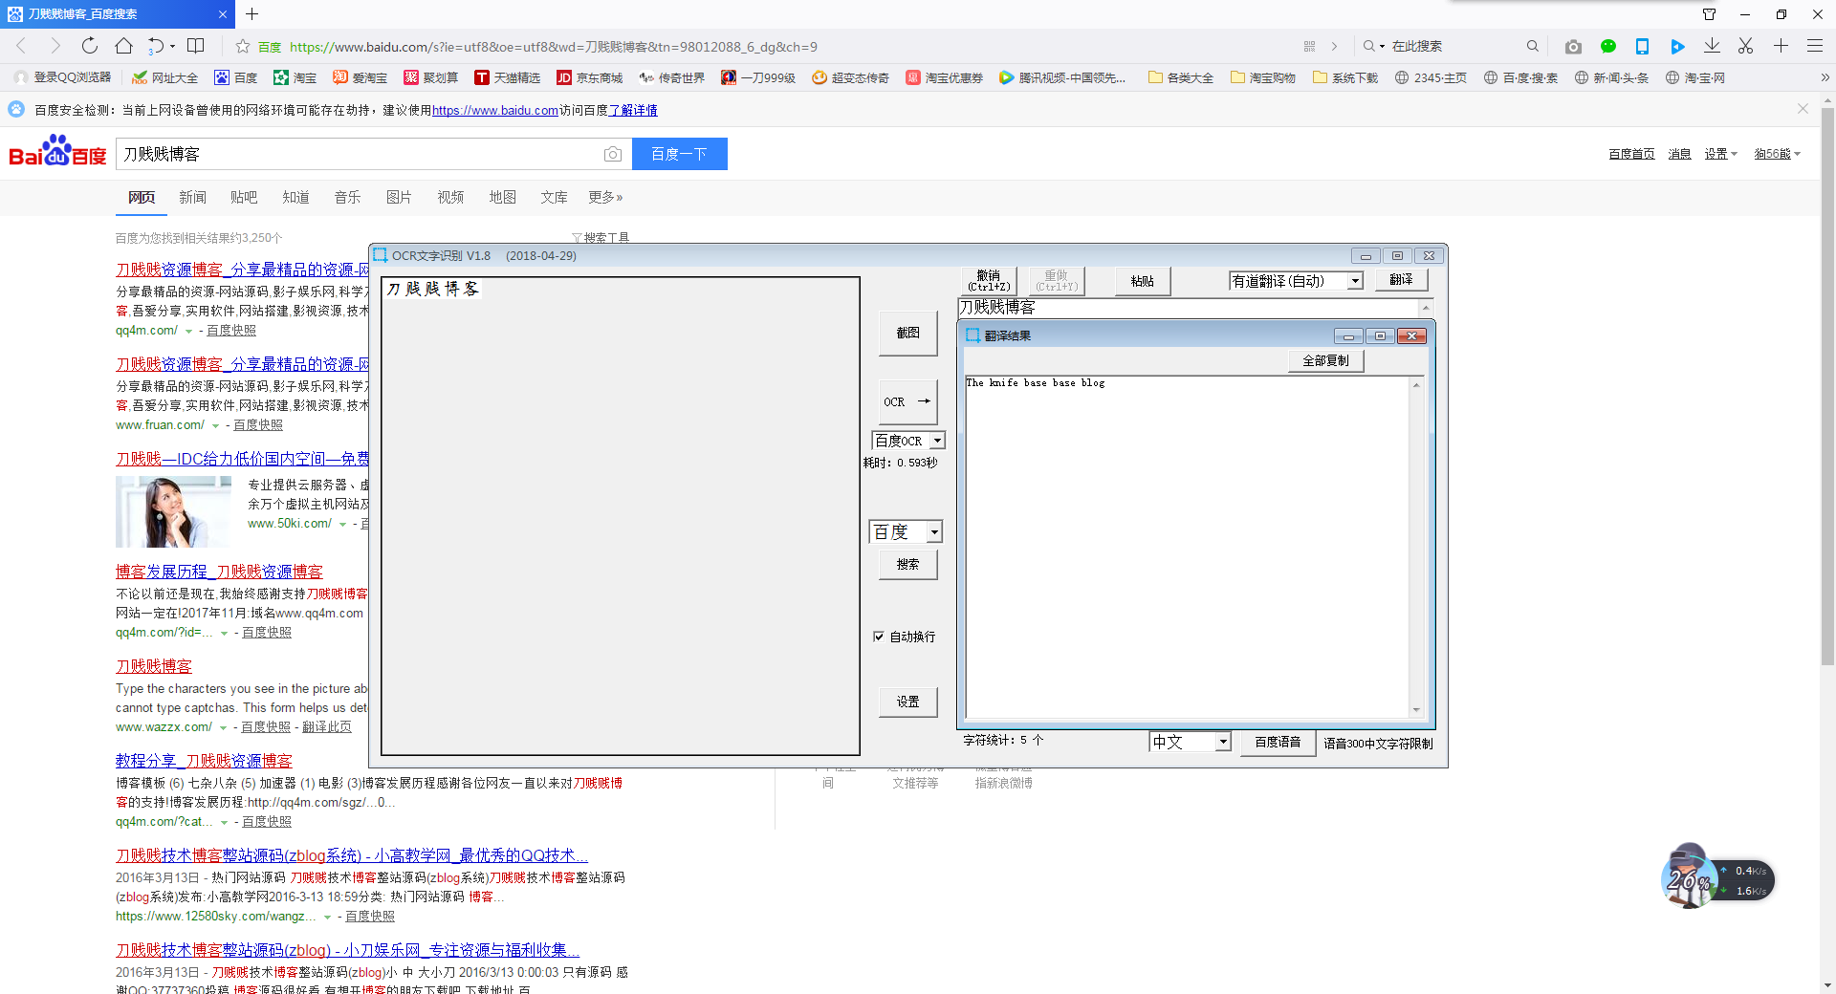1836x994 pixels.
Task: Switch to Baidu 贴吧 tab
Action: pos(244,197)
